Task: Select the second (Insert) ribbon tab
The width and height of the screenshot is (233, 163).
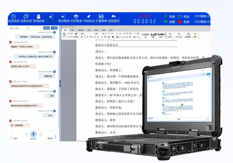Action: pyautogui.click(x=73, y=30)
